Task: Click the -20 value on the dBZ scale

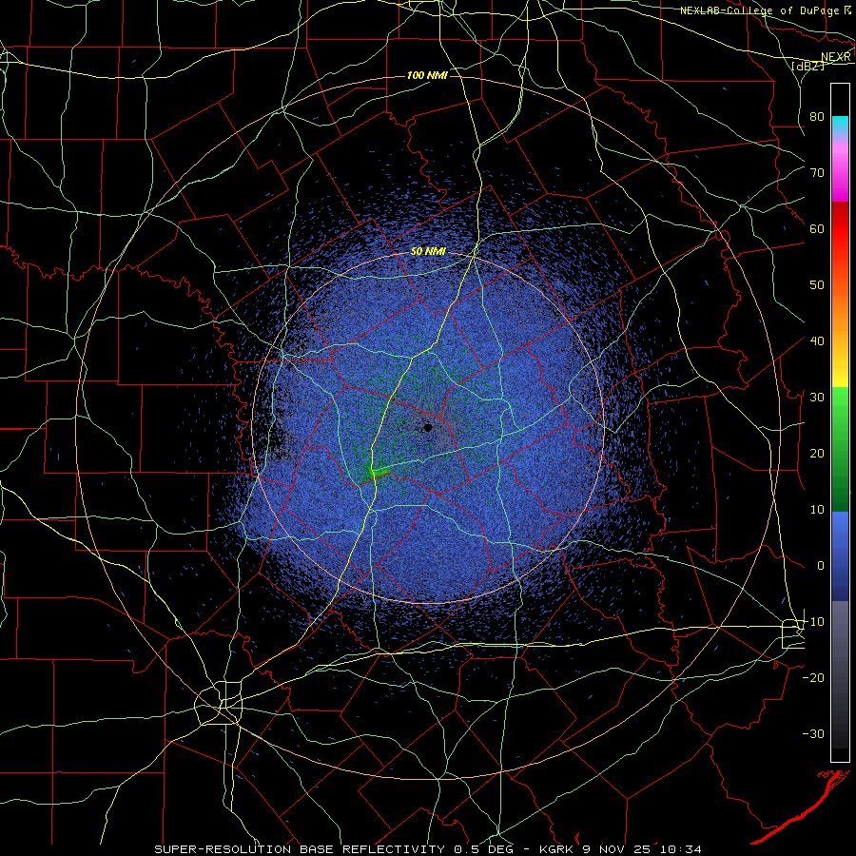Action: [813, 677]
